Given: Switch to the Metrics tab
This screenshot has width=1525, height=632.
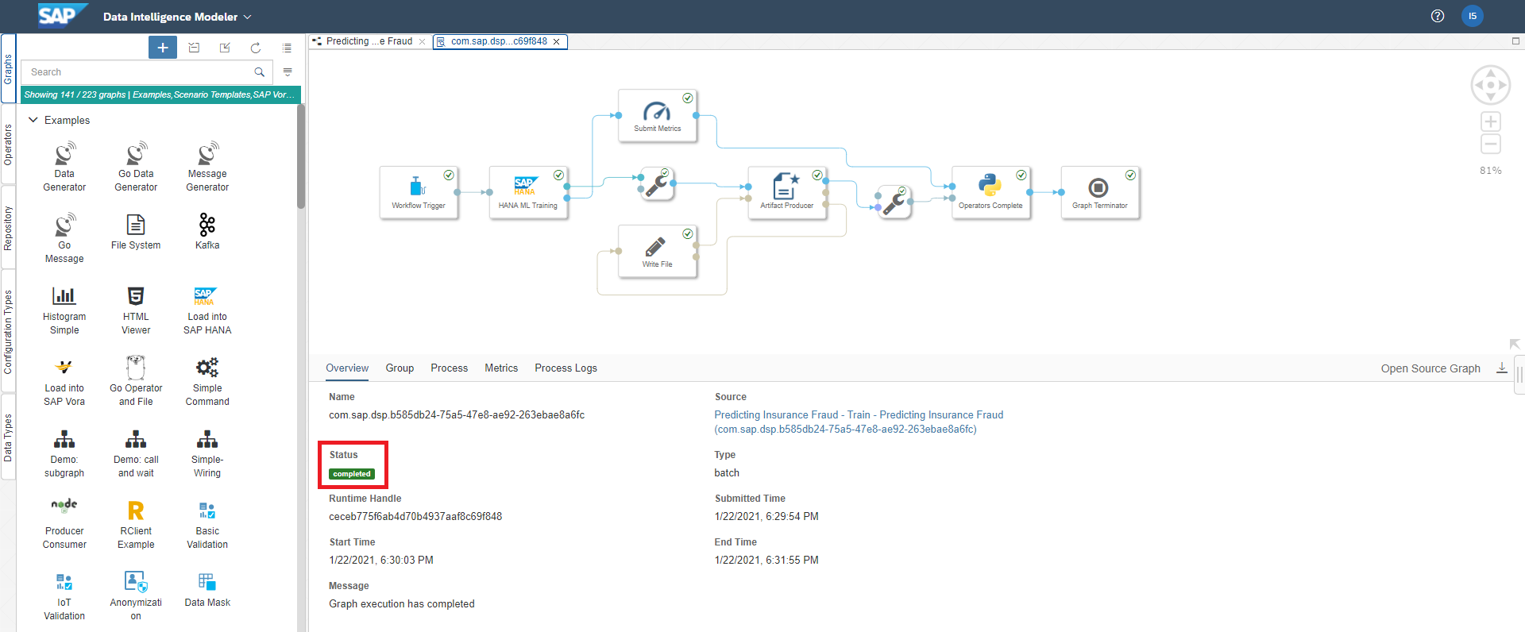Looking at the screenshot, I should 501,368.
